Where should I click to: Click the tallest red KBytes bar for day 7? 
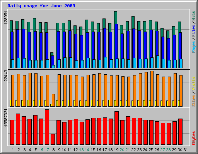pos(47,127)
